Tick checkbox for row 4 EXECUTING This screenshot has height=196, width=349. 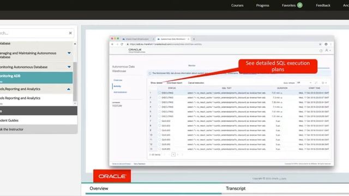pos(159,107)
